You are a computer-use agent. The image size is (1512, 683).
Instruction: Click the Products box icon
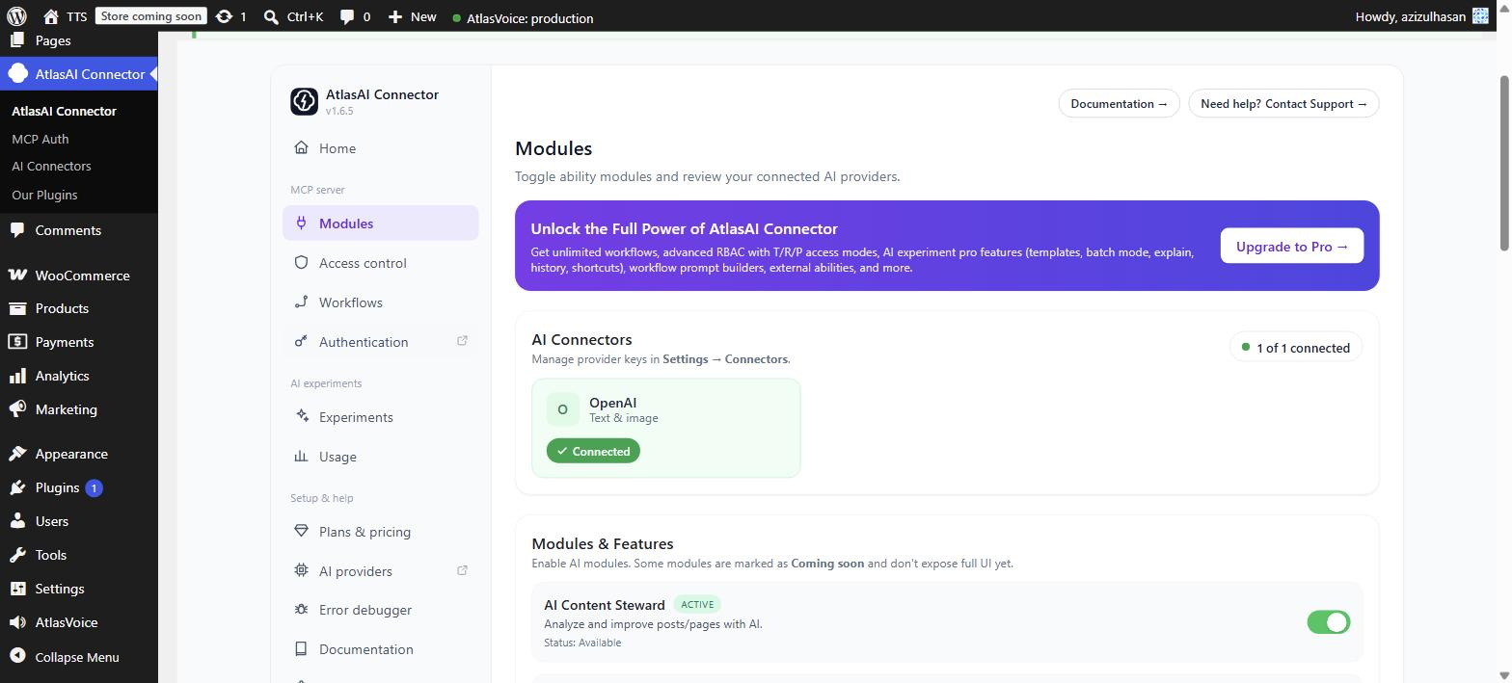point(17,308)
